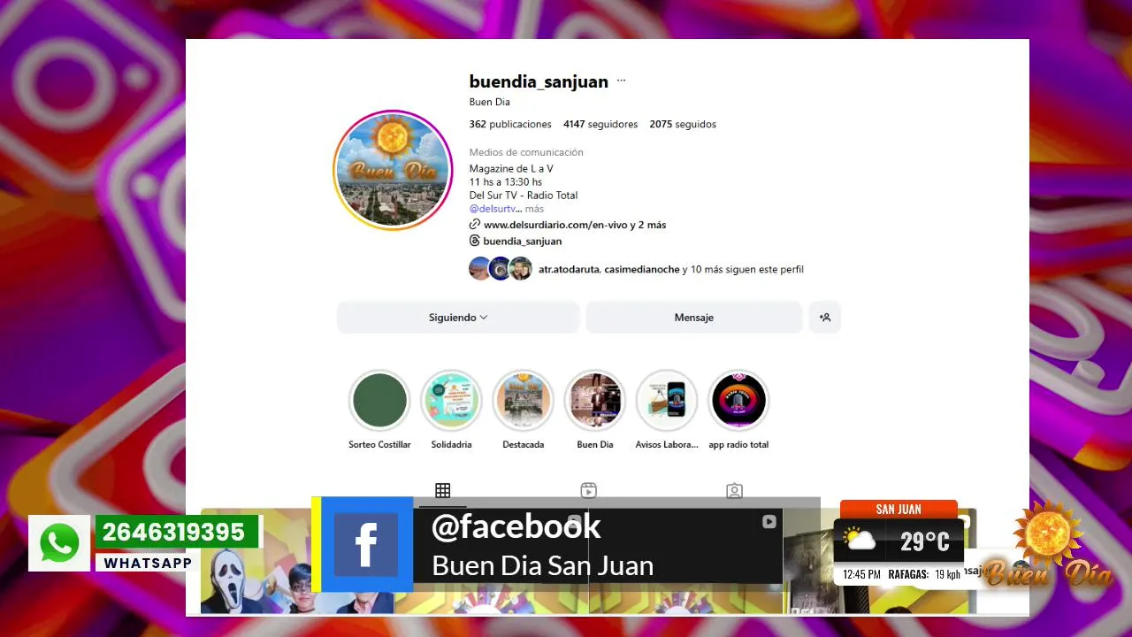The image size is (1132, 637).
Task: Switch to the Reels tab icon
Action: pyautogui.click(x=588, y=490)
